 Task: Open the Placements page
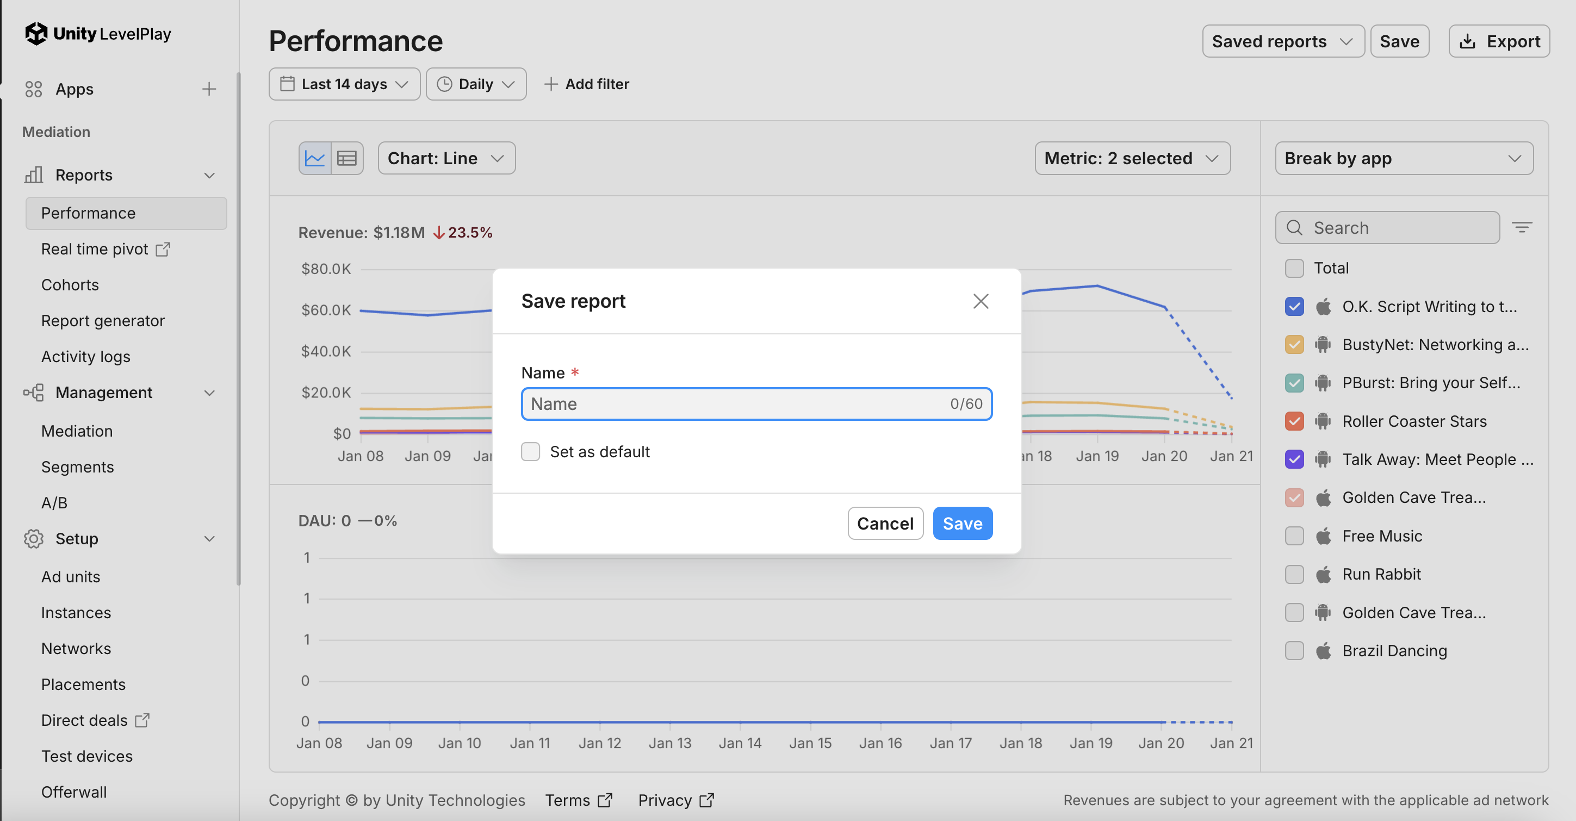pos(83,684)
